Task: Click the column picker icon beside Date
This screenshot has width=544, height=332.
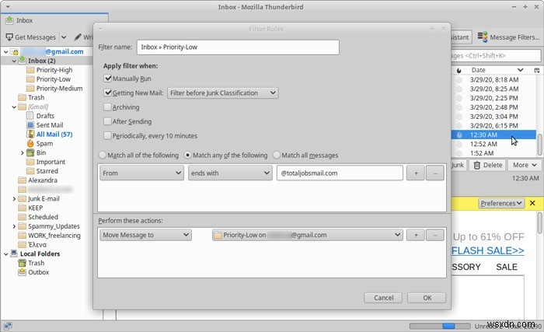Action: [537, 70]
